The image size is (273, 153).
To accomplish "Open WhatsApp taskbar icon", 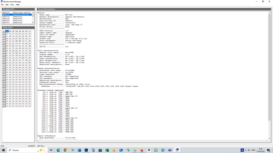I will tap(156, 150).
